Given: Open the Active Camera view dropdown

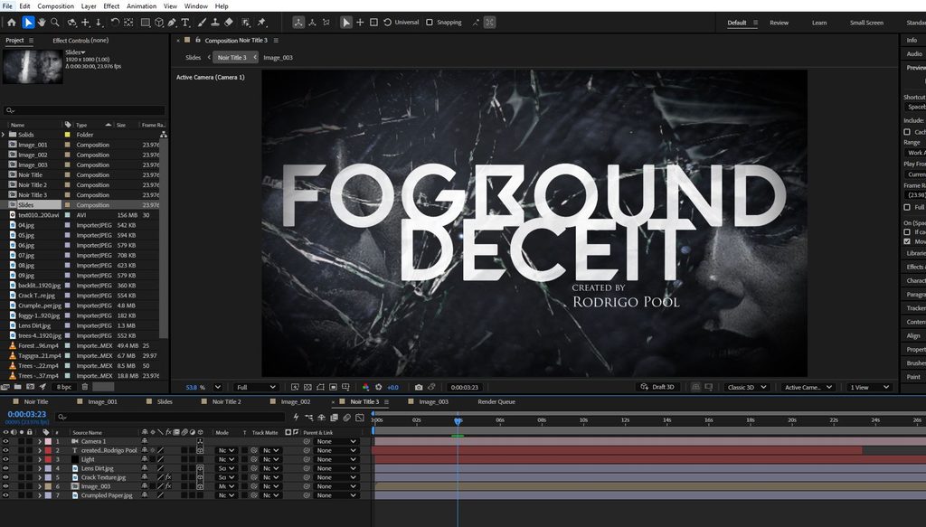Looking at the screenshot, I should (x=808, y=387).
